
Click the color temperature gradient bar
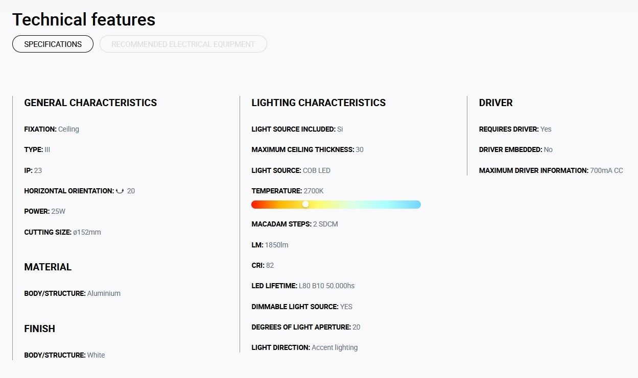[336, 205]
